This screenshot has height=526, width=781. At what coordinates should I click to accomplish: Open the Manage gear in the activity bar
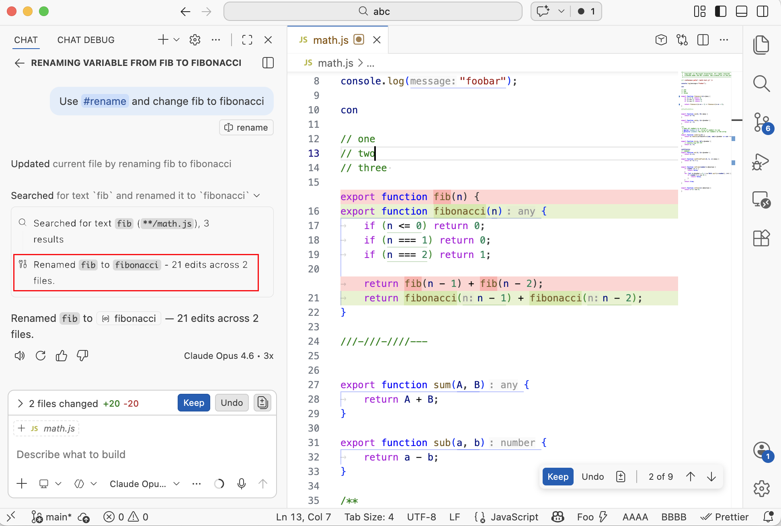tap(762, 489)
